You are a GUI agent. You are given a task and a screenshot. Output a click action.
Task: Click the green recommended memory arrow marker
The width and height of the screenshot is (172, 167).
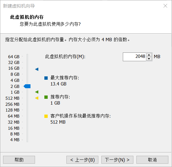[37, 92]
